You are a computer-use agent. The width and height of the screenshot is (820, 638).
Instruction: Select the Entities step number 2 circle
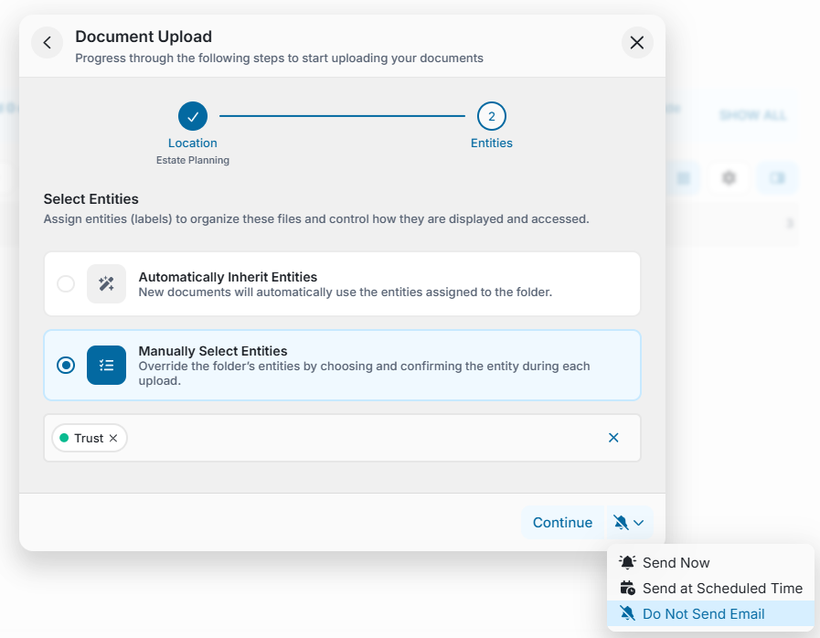pyautogui.click(x=492, y=116)
